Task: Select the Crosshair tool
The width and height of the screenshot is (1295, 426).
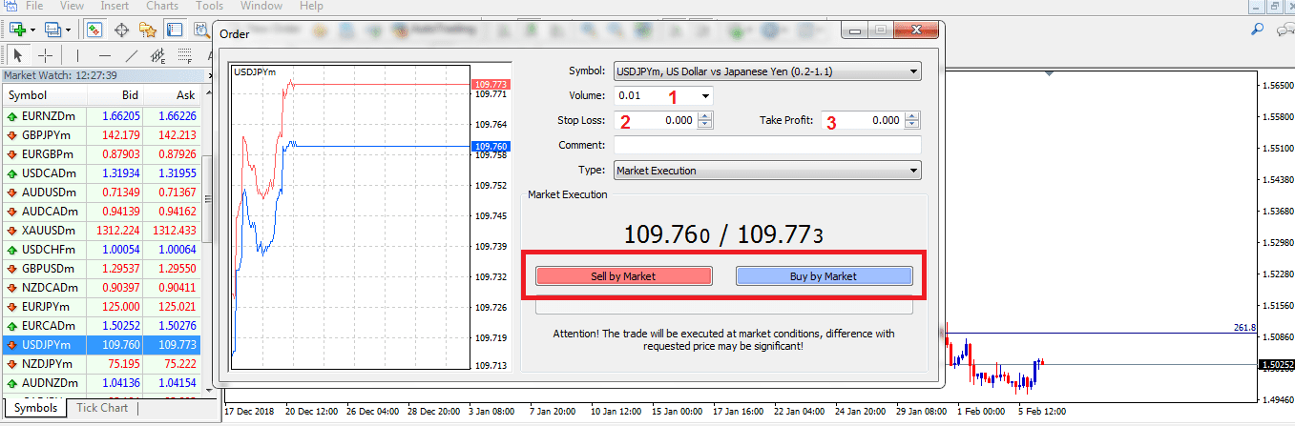Action: 45,54
